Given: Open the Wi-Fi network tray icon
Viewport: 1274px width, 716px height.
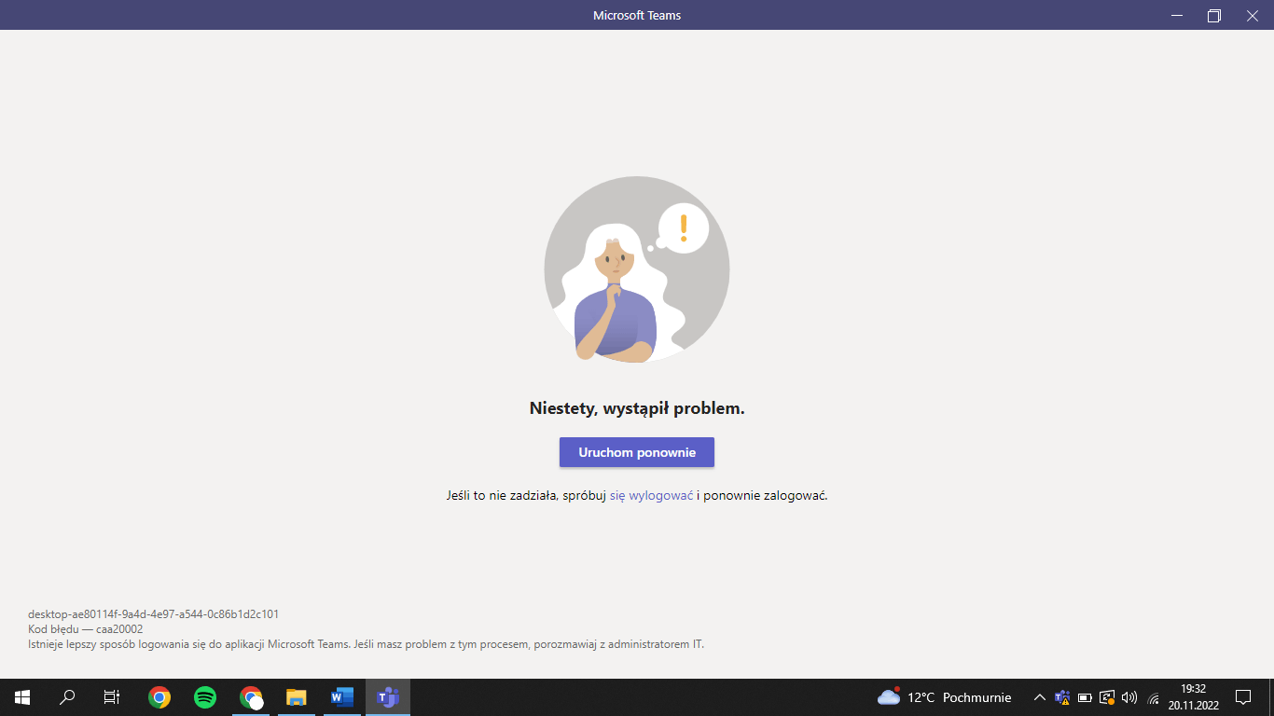Looking at the screenshot, I should tap(1153, 697).
